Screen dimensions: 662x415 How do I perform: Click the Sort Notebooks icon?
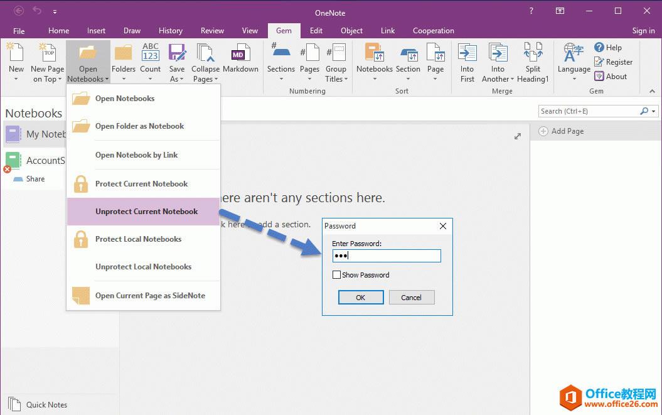(374, 53)
